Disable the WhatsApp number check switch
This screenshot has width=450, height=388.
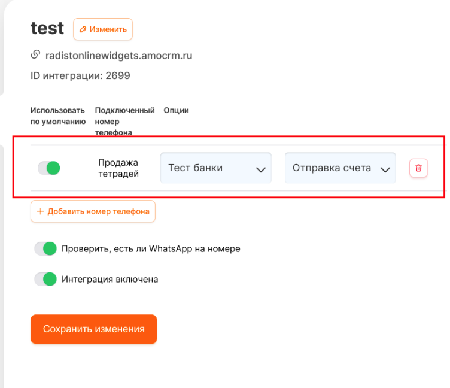(x=45, y=248)
